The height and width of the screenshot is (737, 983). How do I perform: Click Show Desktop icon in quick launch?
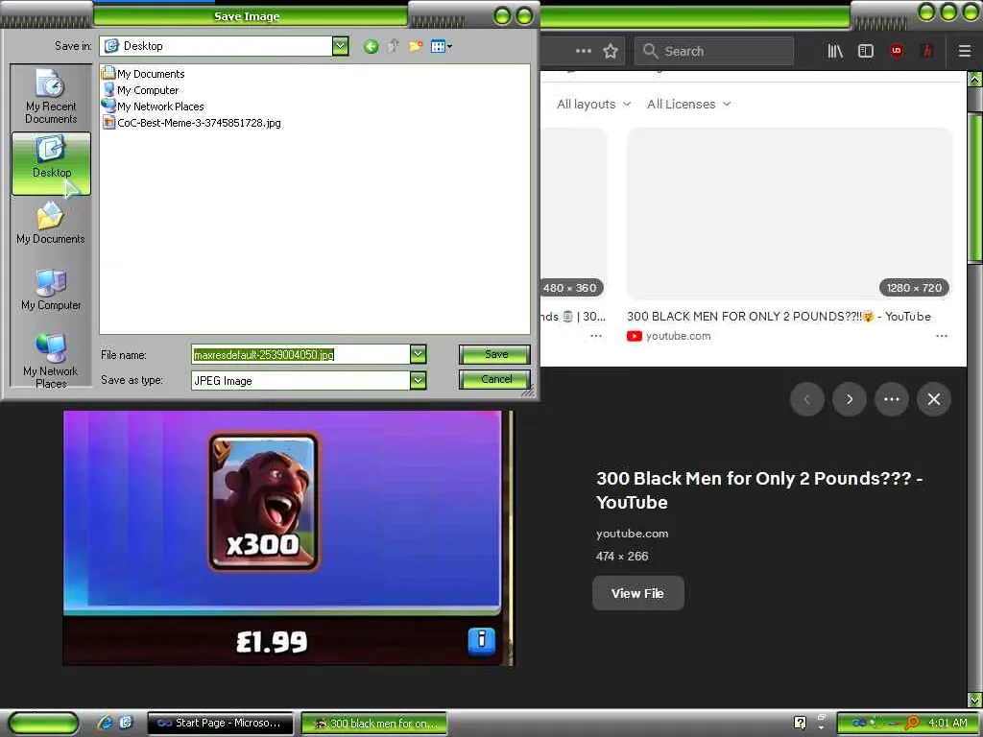tap(126, 723)
